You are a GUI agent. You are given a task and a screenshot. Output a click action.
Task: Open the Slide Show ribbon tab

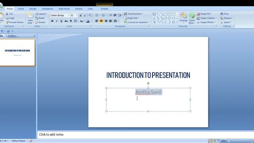tap(64, 9)
